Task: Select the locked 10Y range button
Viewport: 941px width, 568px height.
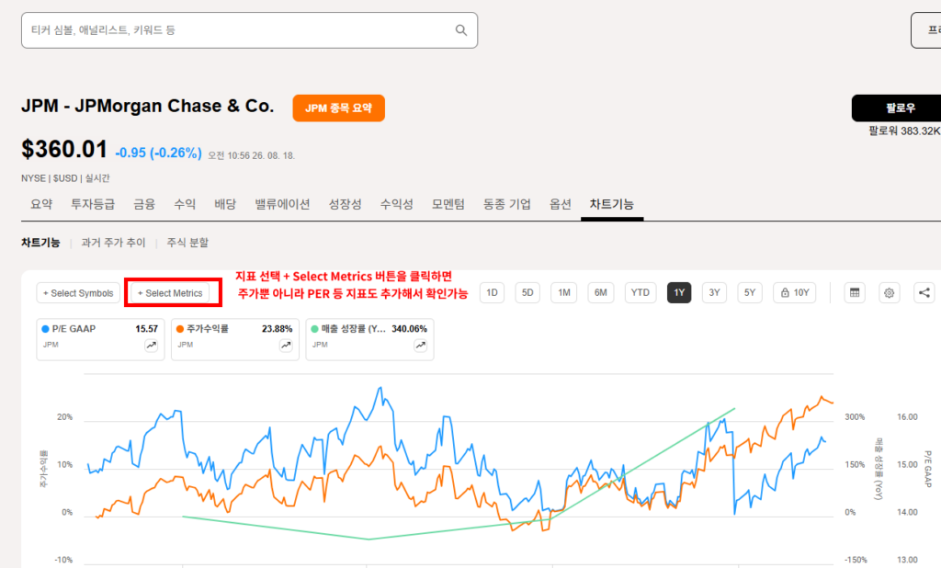Action: (x=795, y=292)
